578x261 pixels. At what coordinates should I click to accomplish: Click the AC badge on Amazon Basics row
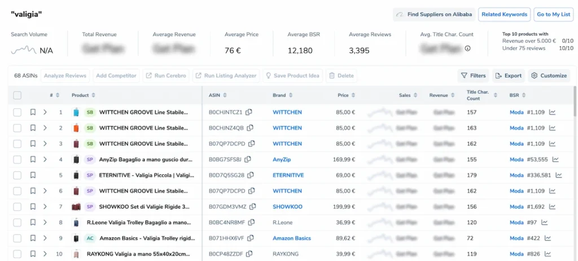click(90, 238)
